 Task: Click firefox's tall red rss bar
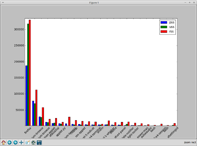click(x=30, y=73)
